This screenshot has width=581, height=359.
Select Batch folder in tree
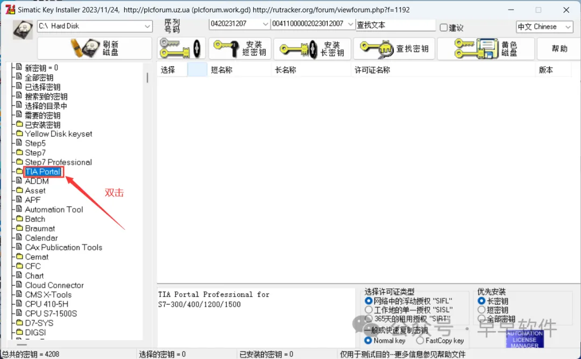35,219
